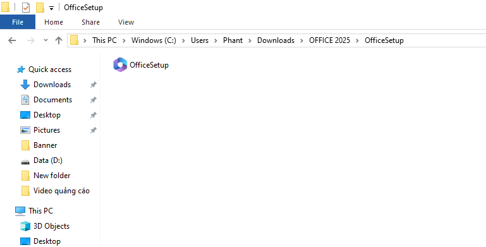Navigate to Windows (C:) in breadcrumb
This screenshot has width=486, height=247.
point(154,40)
